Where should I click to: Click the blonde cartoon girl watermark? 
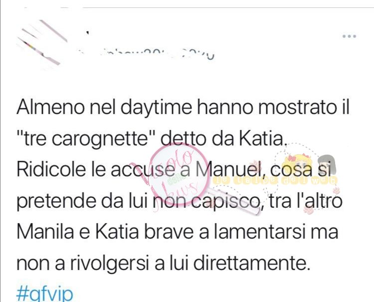pyautogui.click(x=297, y=164)
